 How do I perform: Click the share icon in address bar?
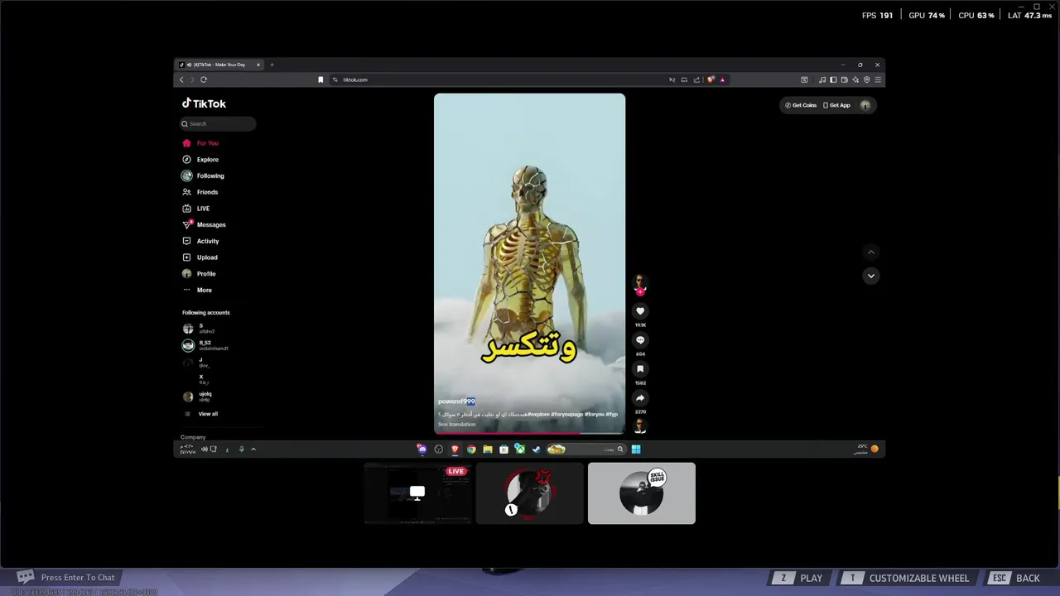[x=697, y=79]
